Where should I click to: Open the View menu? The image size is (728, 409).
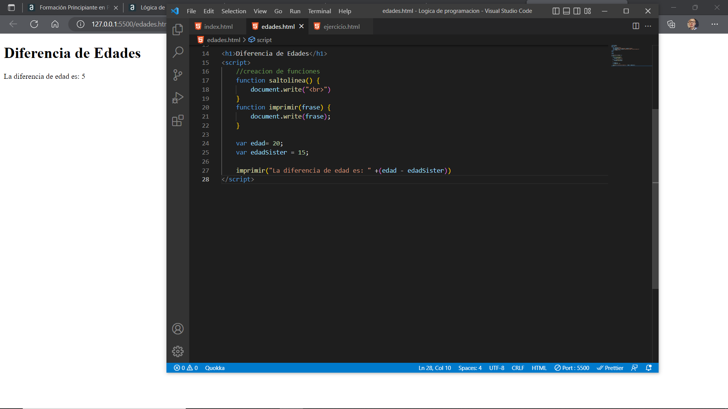pos(260,11)
